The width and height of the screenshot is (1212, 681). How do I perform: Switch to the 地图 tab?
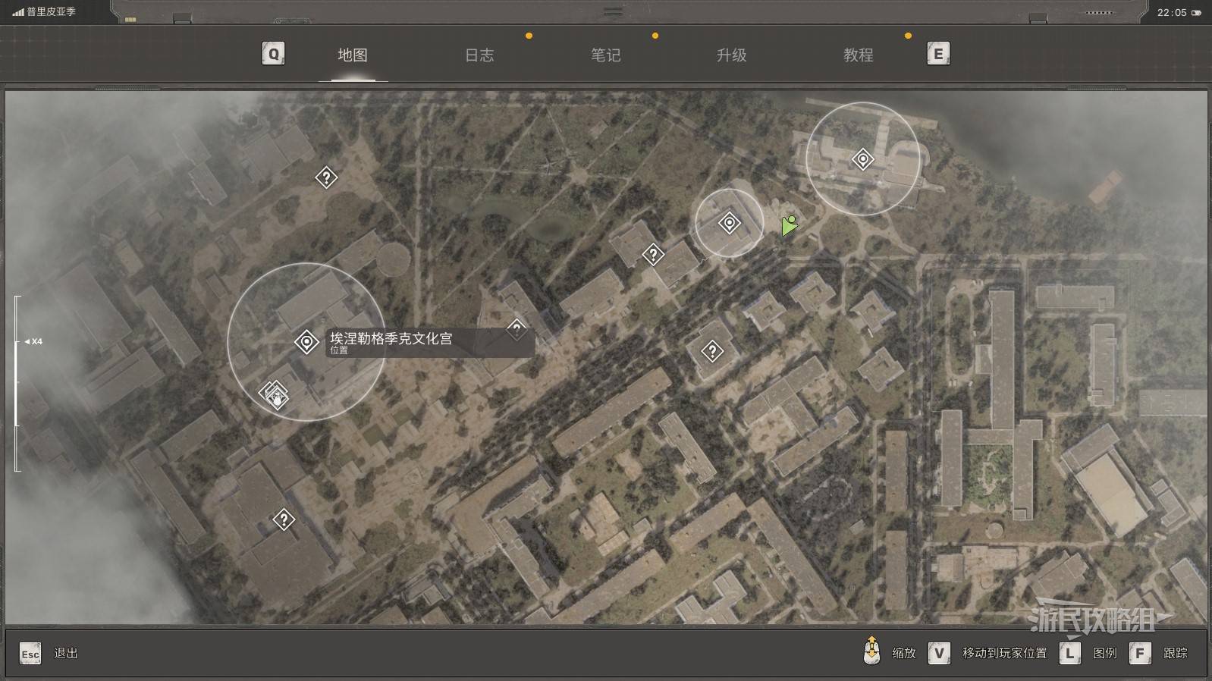pos(353,55)
